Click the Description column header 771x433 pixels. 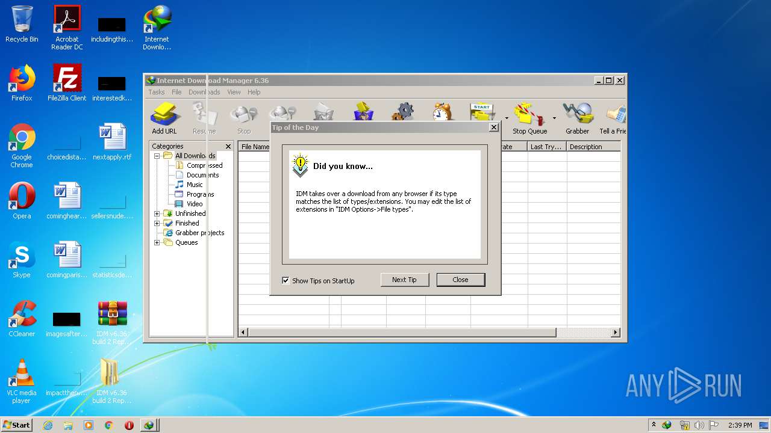[593, 147]
